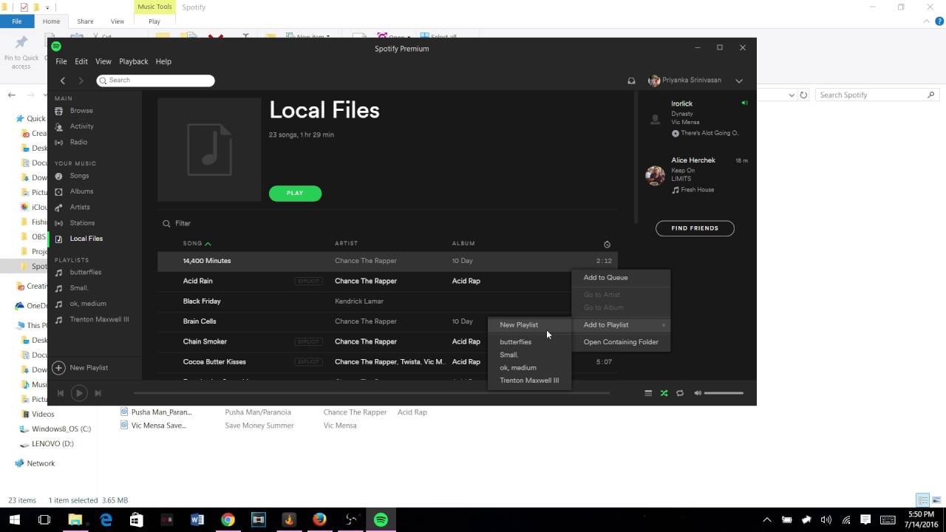Select Local Files in the sidebar
This screenshot has width=946, height=532.
tap(86, 239)
